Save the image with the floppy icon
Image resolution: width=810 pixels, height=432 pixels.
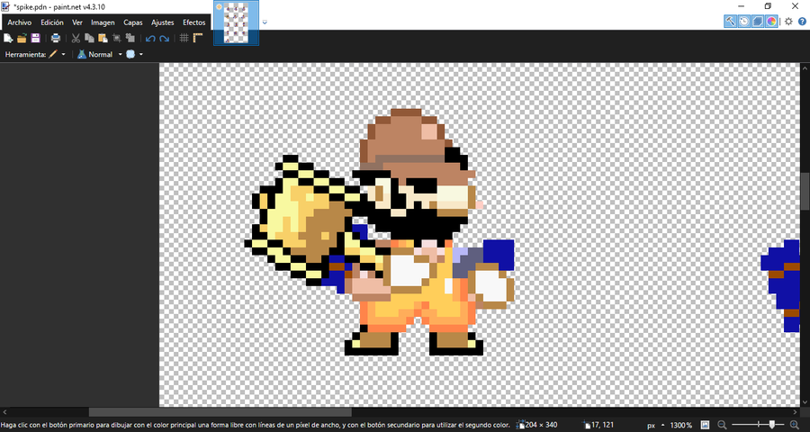coord(35,38)
